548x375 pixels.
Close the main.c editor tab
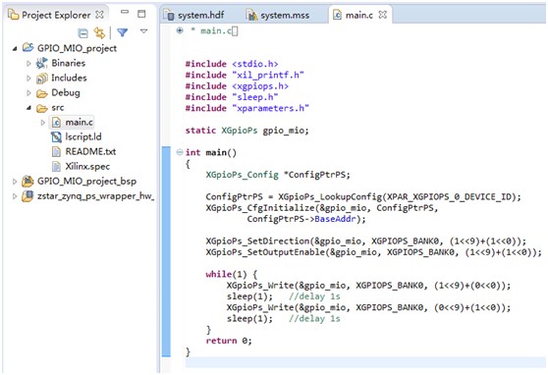point(383,15)
